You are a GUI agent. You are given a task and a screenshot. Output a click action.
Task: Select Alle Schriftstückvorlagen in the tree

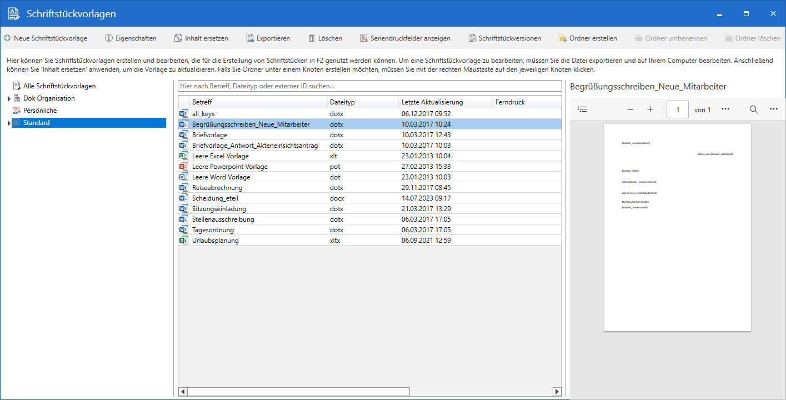(59, 86)
